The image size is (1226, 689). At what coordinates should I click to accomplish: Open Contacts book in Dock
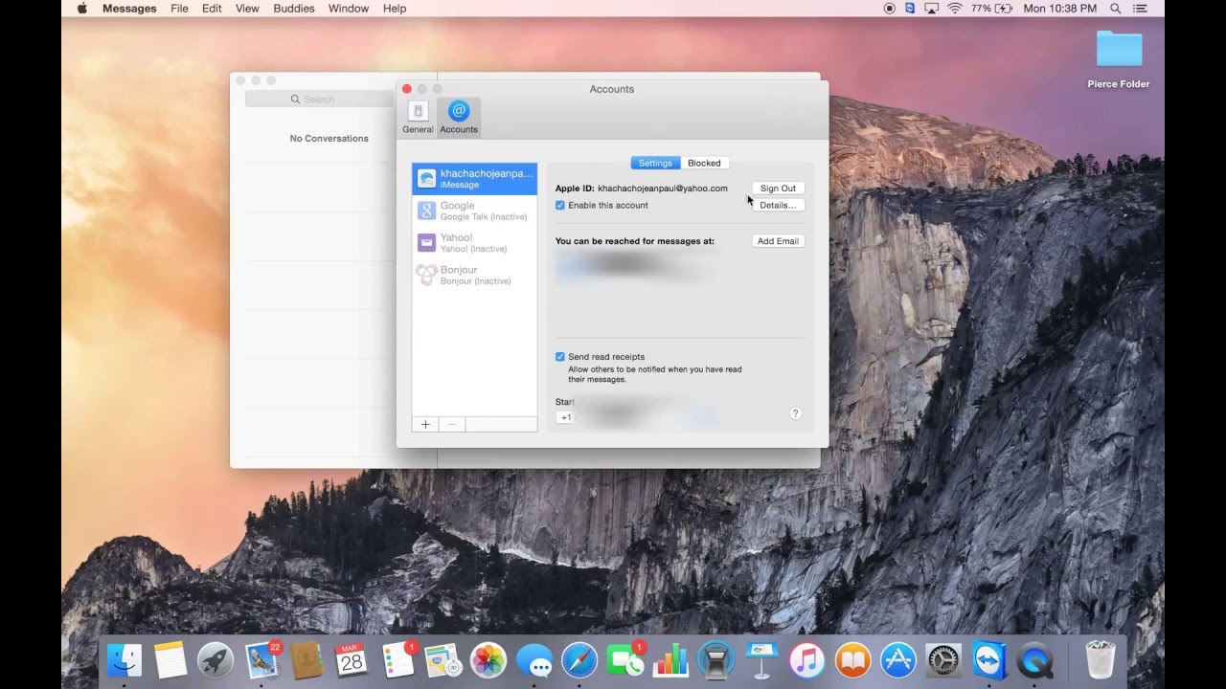(x=306, y=660)
